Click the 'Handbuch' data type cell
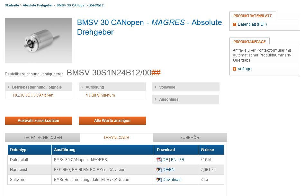 (30, 170)
